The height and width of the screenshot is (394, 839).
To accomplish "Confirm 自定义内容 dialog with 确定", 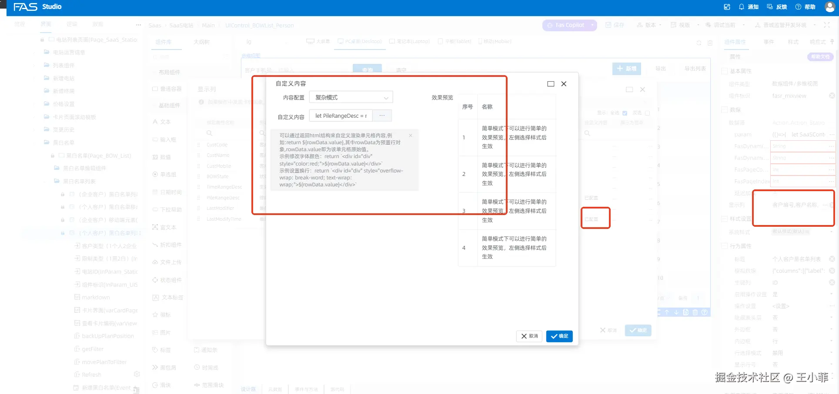I will pos(559,336).
